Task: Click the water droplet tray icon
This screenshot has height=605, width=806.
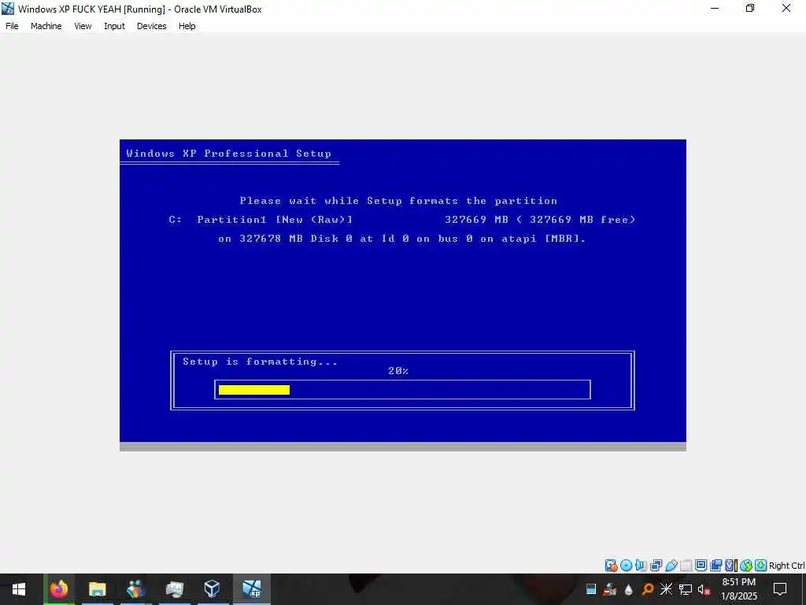Action: [629, 589]
